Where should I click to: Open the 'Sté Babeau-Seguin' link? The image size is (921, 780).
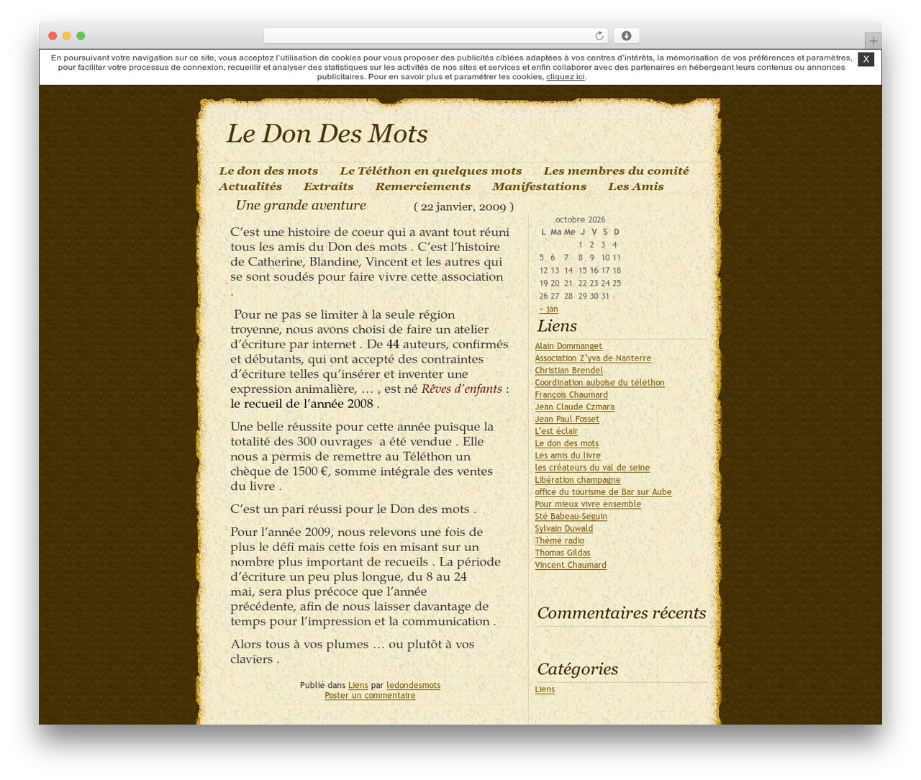[571, 517]
